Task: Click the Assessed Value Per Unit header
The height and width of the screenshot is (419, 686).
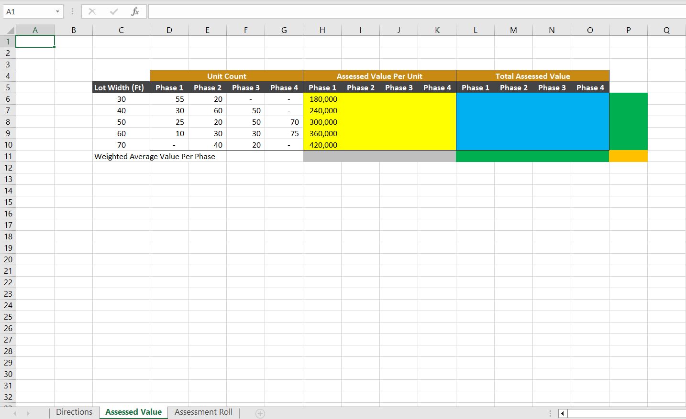Action: [379, 76]
